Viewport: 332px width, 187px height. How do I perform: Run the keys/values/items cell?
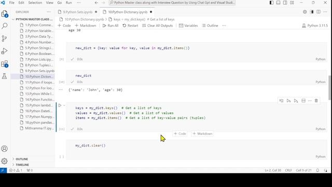pyautogui.click(x=60, y=105)
